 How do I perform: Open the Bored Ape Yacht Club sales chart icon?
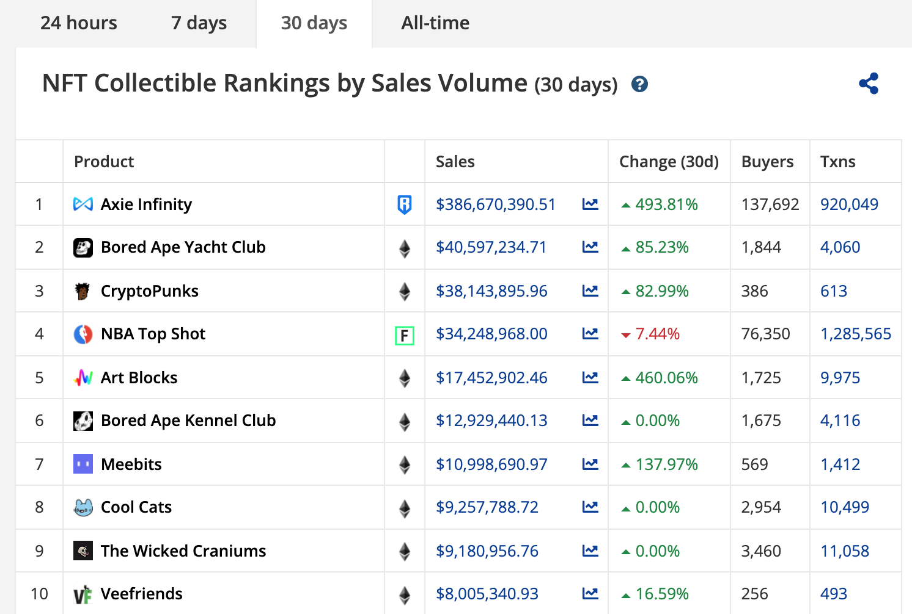click(590, 247)
